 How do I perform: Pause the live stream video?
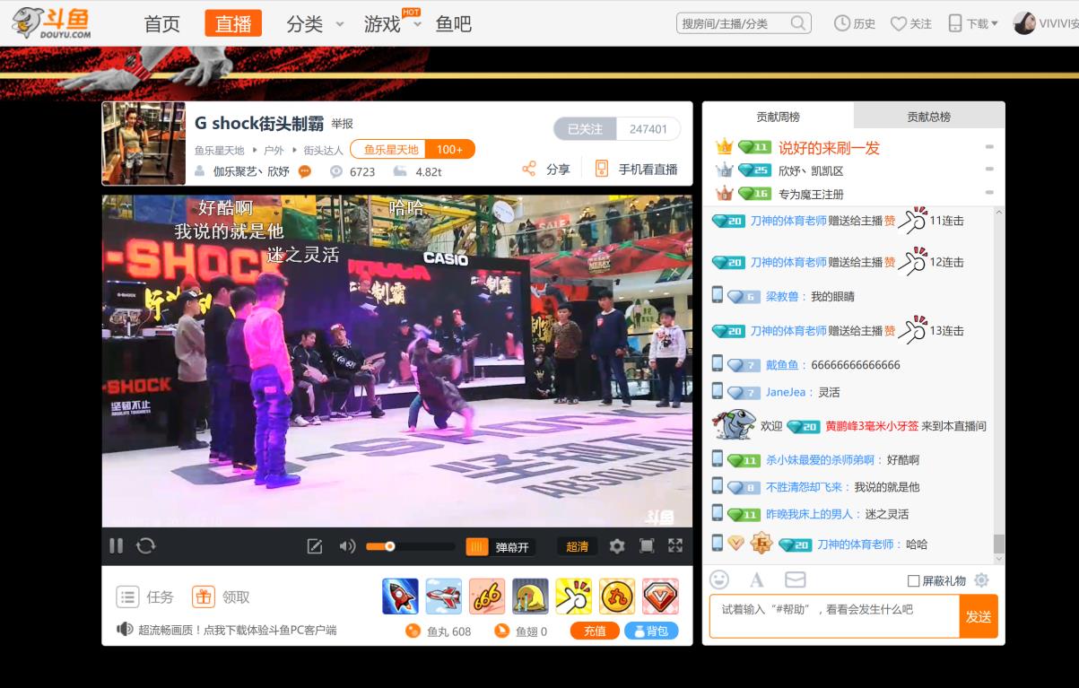point(116,545)
